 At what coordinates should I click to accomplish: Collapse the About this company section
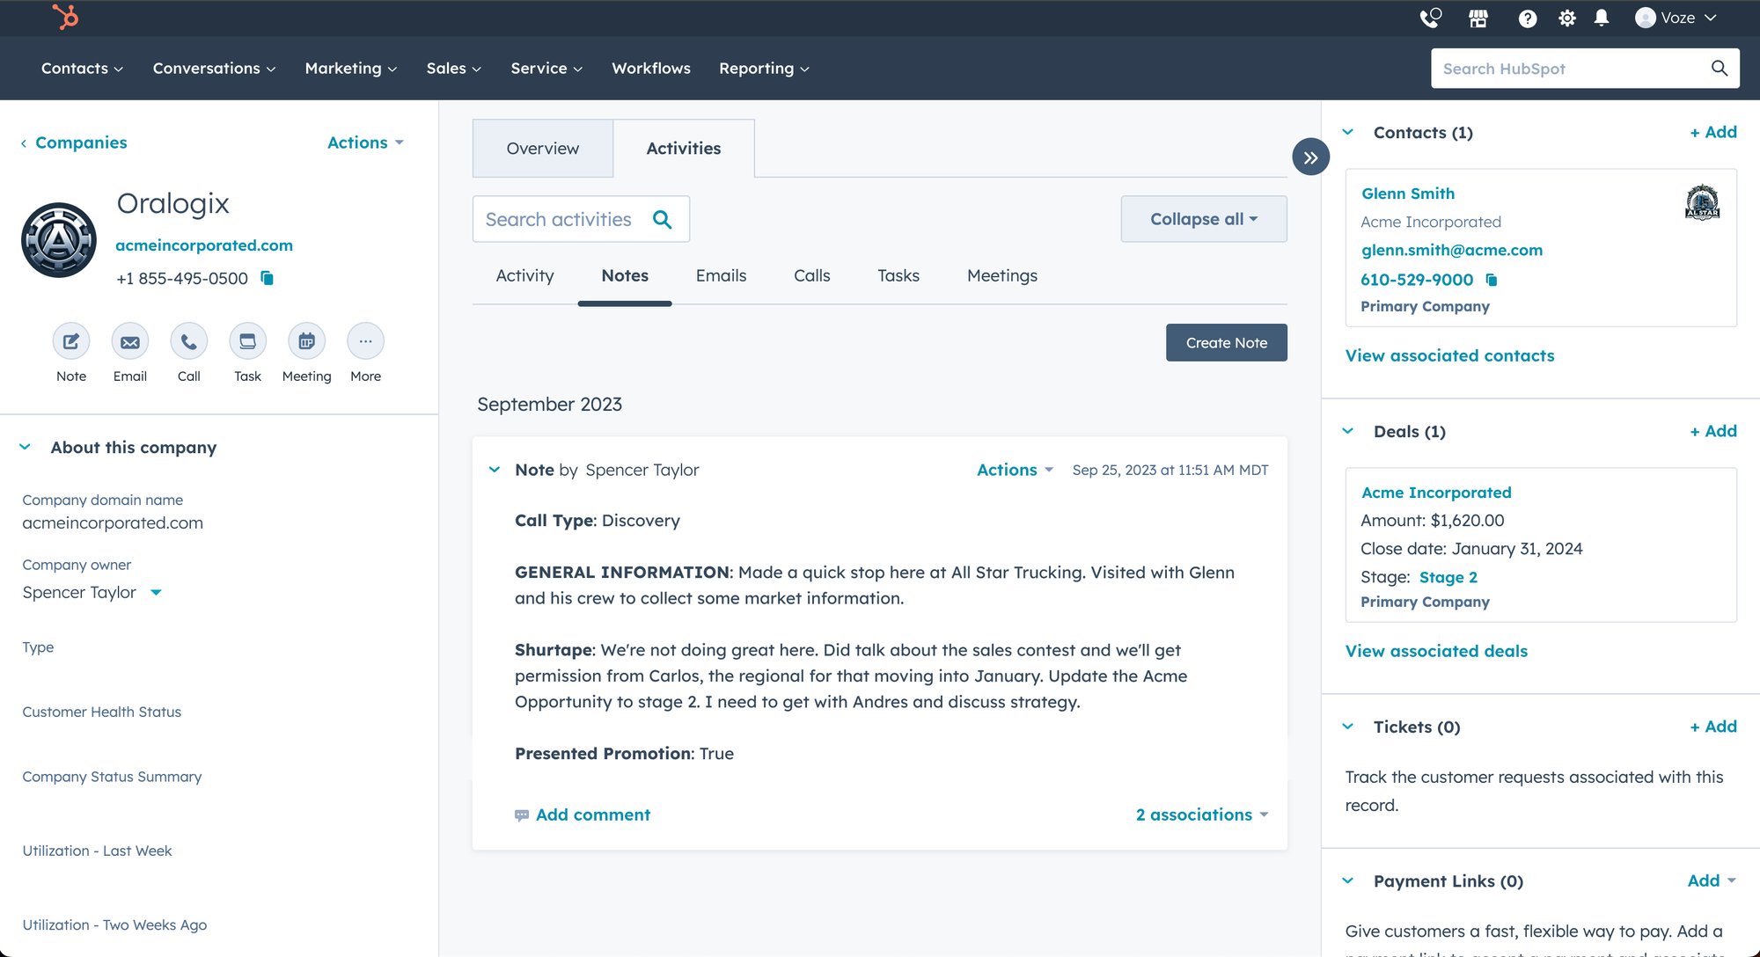(x=26, y=447)
